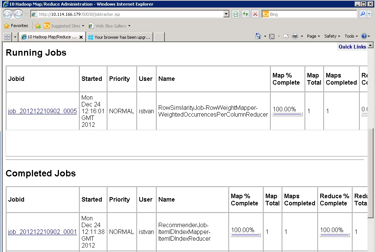375x252 pixels.
Task: Click the red Stop loading icon
Action: (255, 14)
